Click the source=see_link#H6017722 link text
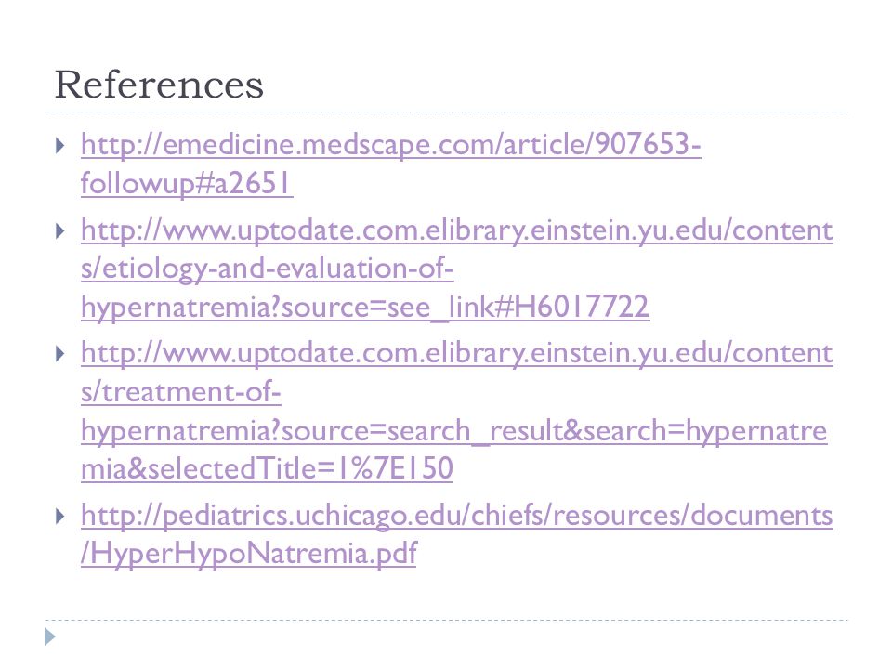 [364, 307]
